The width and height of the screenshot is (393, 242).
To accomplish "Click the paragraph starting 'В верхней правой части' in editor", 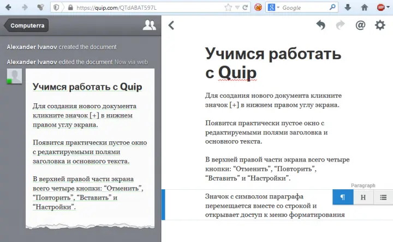I will [277, 169].
